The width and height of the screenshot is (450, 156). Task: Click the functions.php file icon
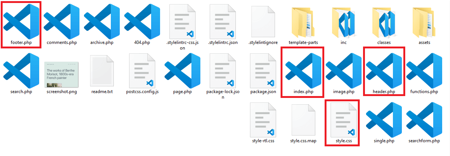tap(424, 70)
